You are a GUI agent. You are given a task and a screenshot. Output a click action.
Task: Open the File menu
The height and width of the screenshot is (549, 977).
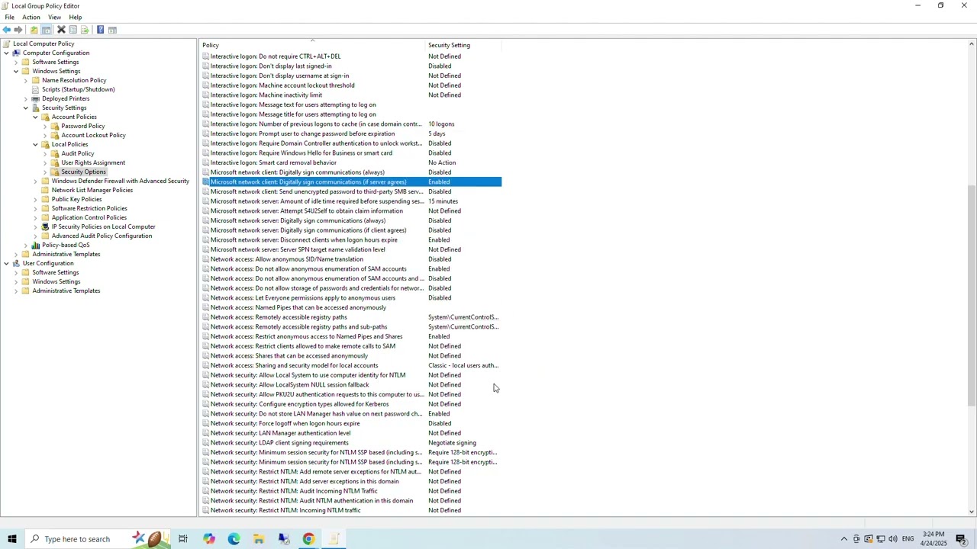[10, 17]
